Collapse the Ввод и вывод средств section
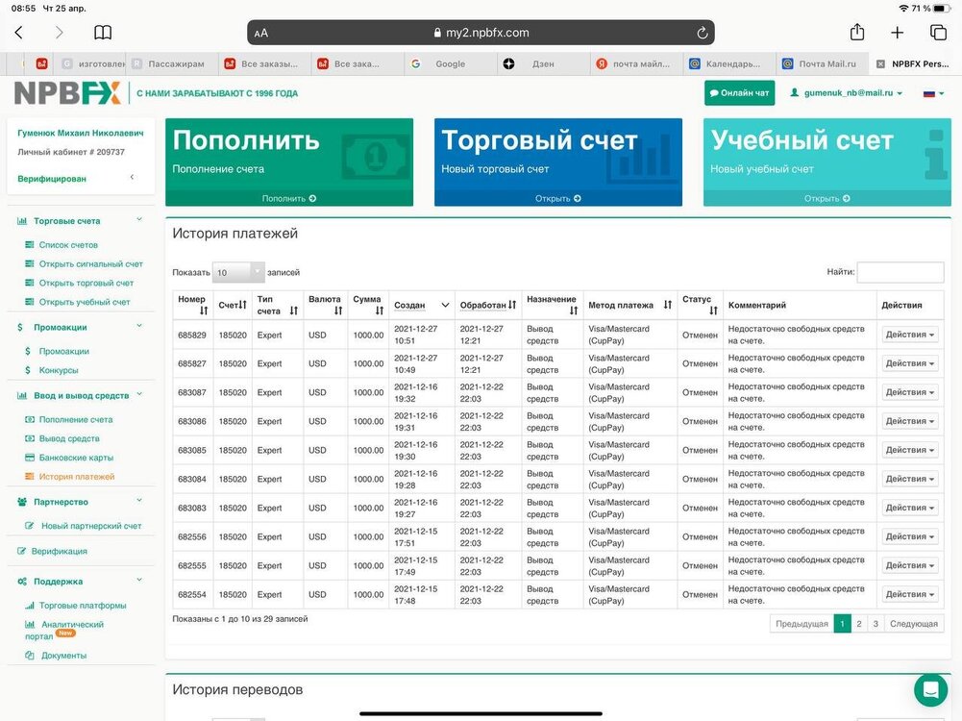Screen dimensions: 962x721 (x=139, y=394)
